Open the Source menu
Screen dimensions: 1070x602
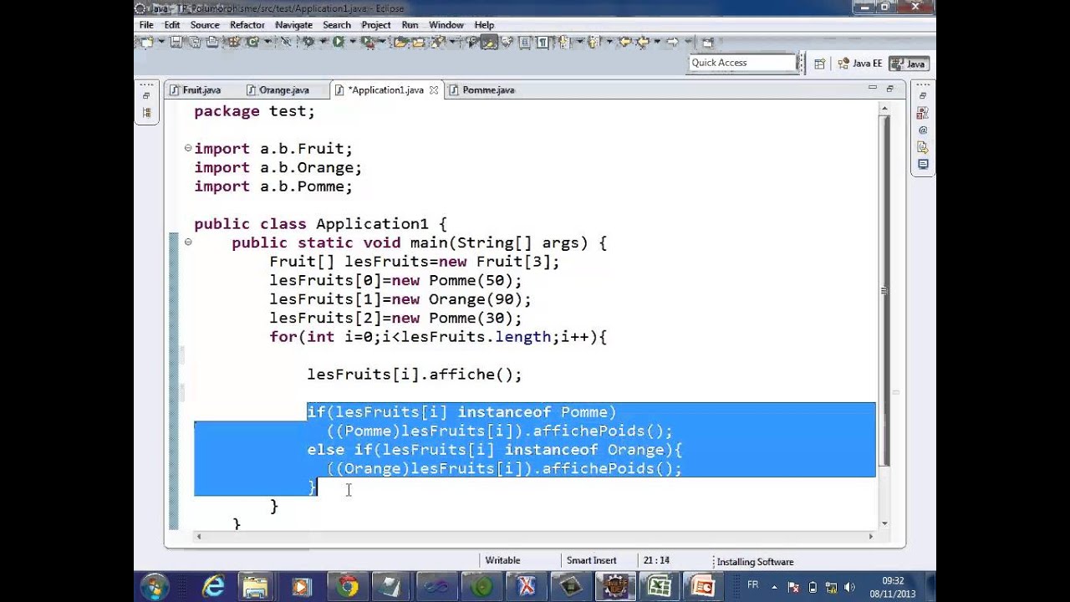(205, 25)
